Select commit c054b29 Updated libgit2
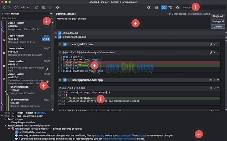This screenshot has height=141, width=227. point(29,52)
